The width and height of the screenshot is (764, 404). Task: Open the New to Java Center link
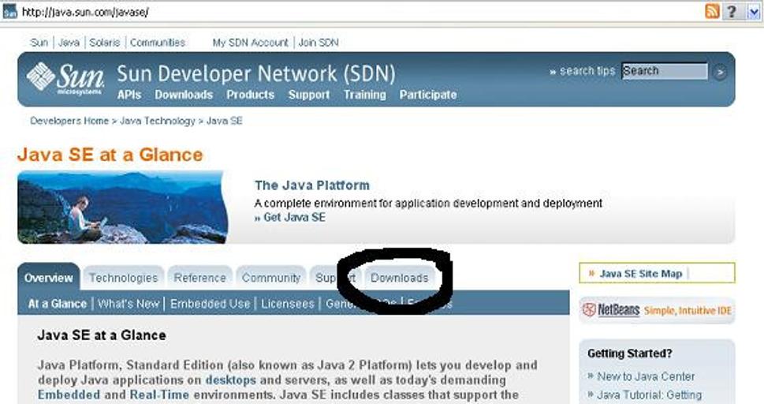pos(646,376)
